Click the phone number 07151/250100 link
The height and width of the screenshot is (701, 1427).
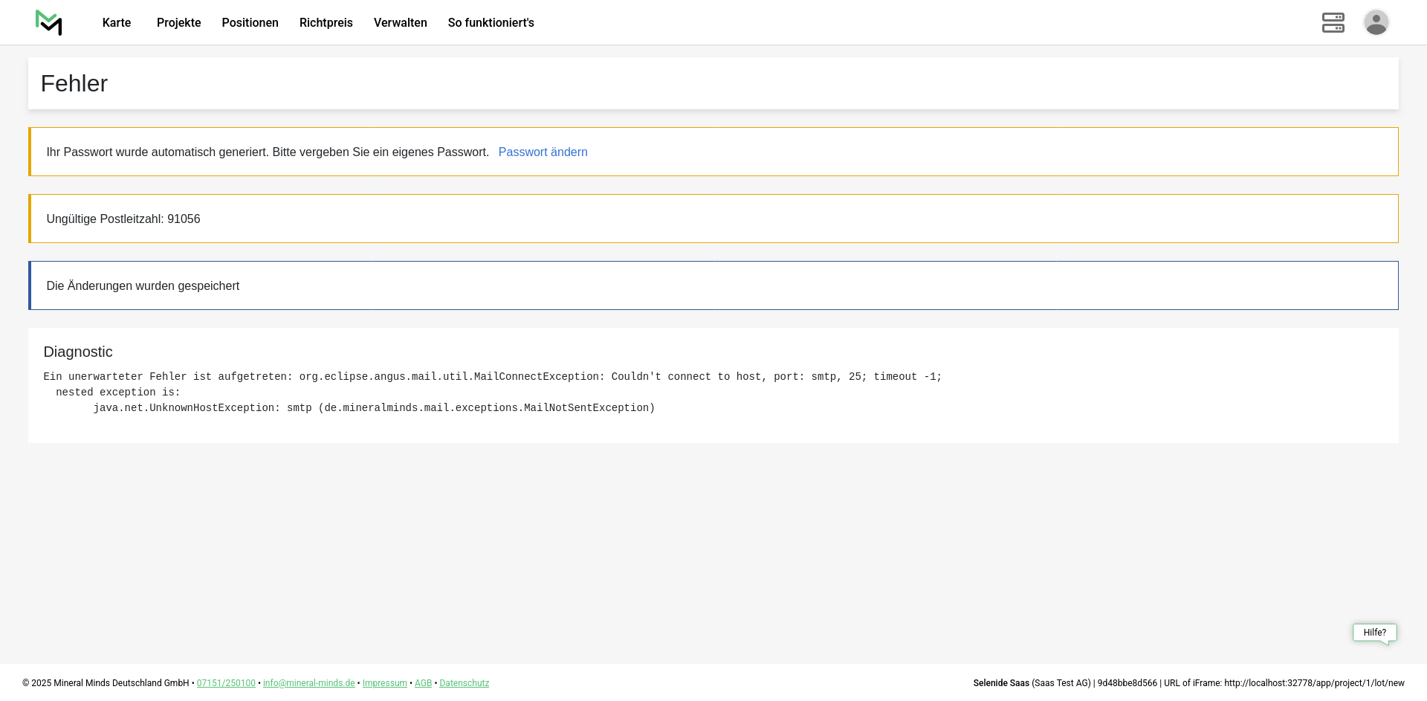tap(226, 683)
